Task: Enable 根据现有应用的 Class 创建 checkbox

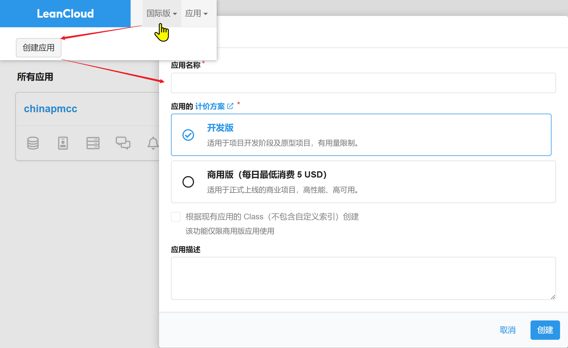Action: 176,217
